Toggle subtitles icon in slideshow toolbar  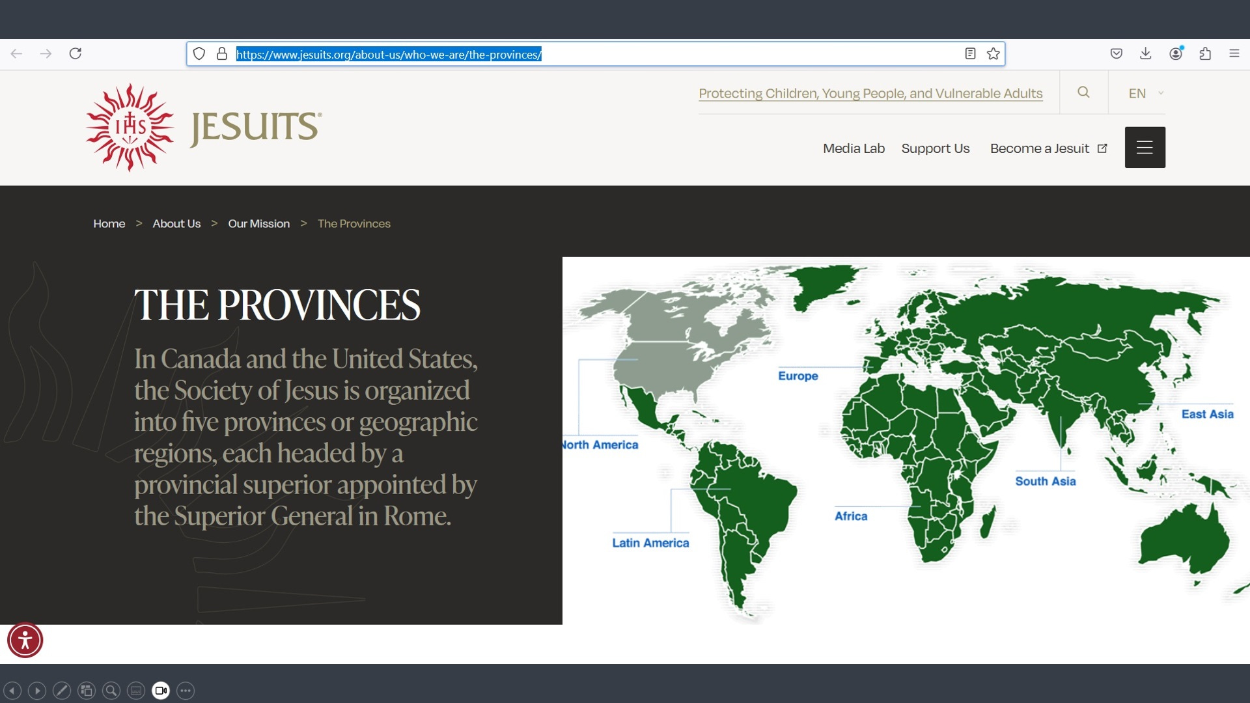pos(136,691)
